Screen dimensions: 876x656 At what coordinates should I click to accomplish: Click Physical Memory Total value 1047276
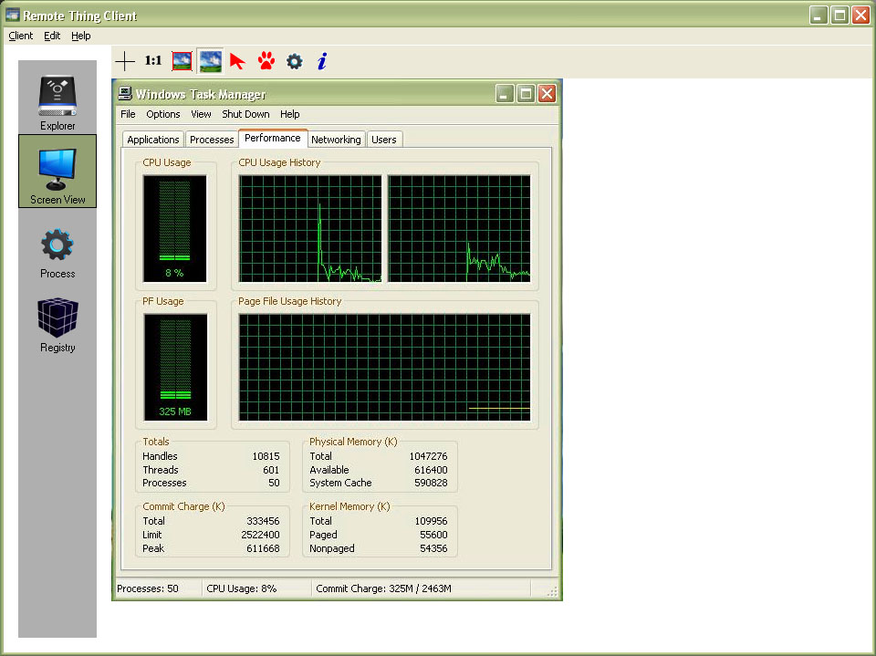pos(429,456)
